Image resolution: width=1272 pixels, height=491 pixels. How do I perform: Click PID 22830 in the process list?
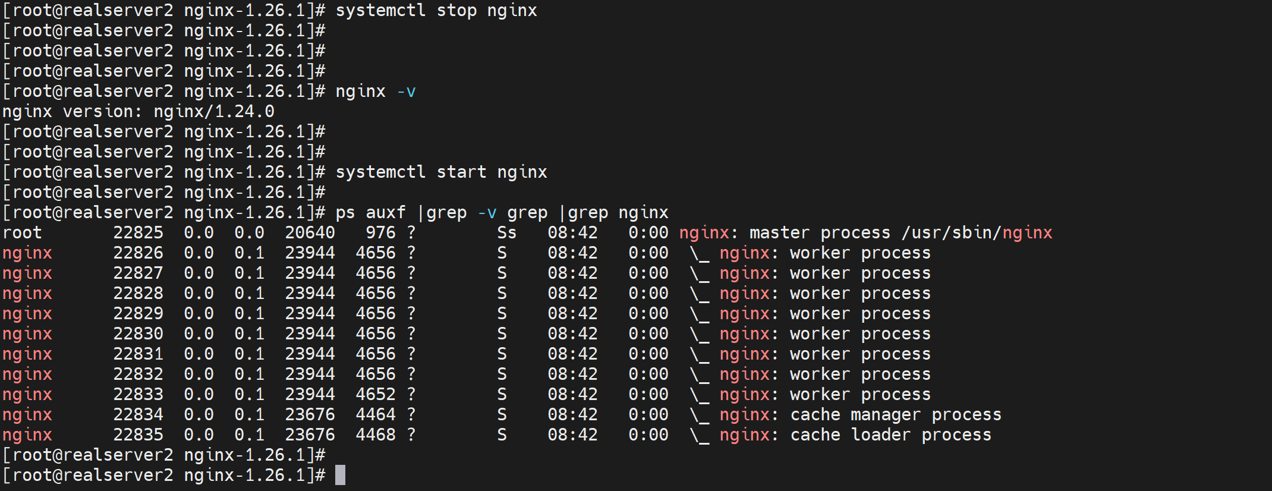(138, 334)
